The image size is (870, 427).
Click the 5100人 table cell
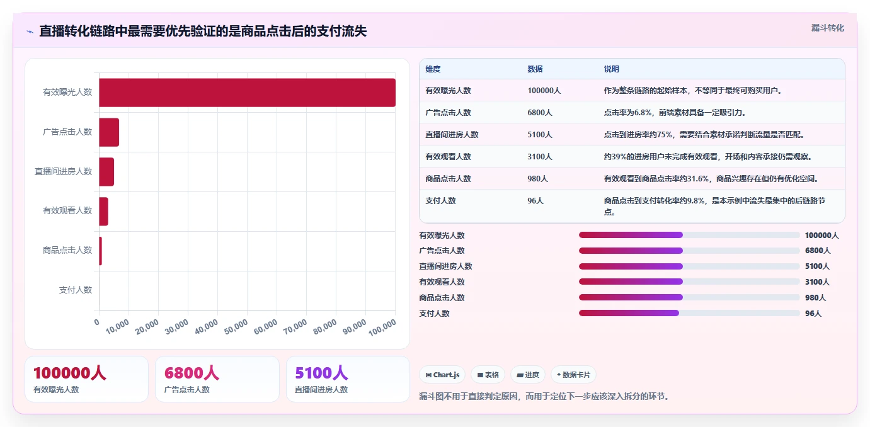[x=540, y=135]
